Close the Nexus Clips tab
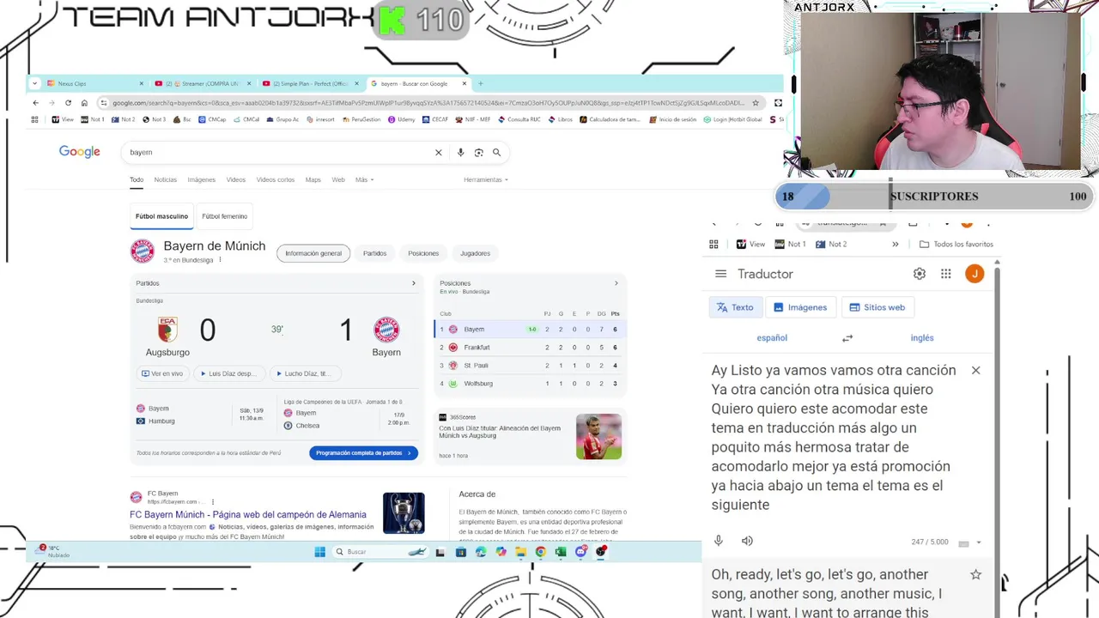Viewport: 1099px width, 618px height. coord(142,83)
